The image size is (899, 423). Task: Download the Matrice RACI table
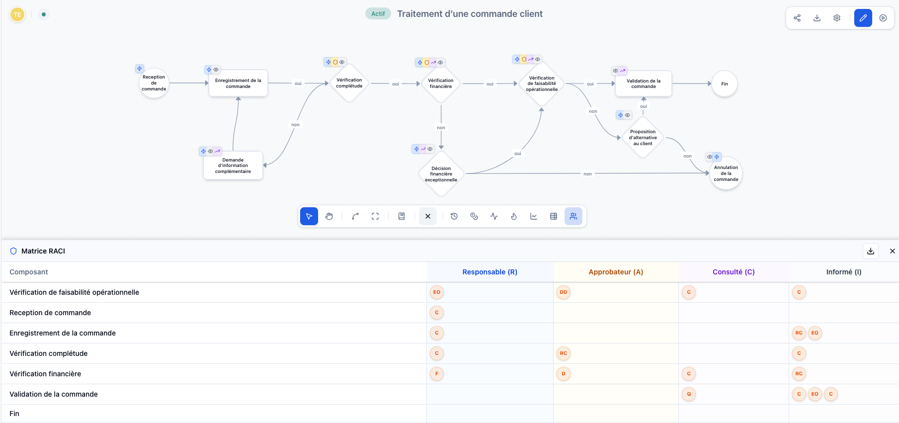pyautogui.click(x=871, y=251)
